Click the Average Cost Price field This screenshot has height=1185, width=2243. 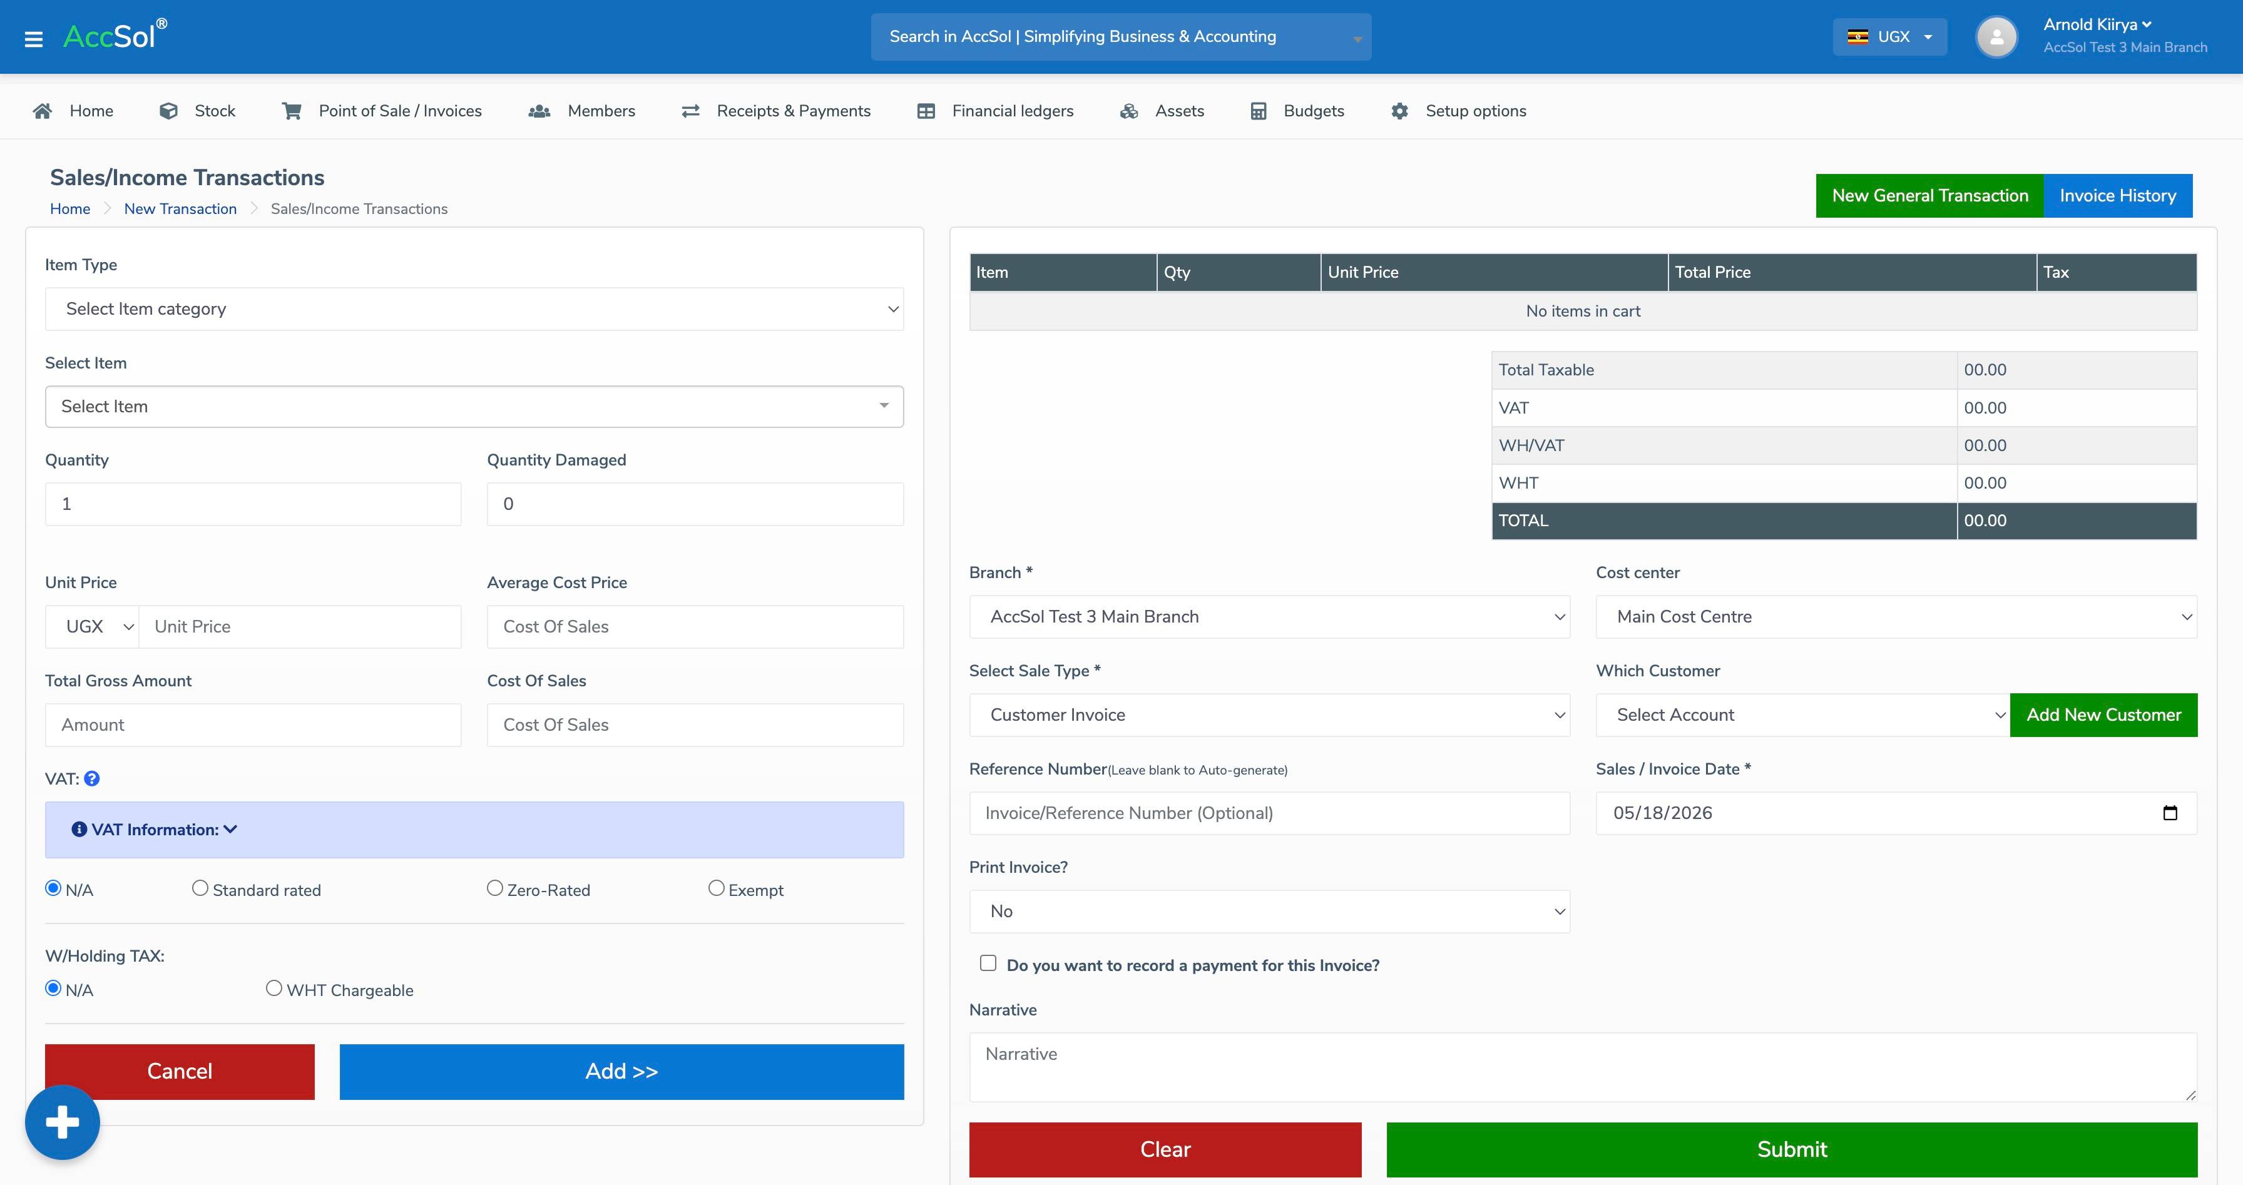click(695, 627)
